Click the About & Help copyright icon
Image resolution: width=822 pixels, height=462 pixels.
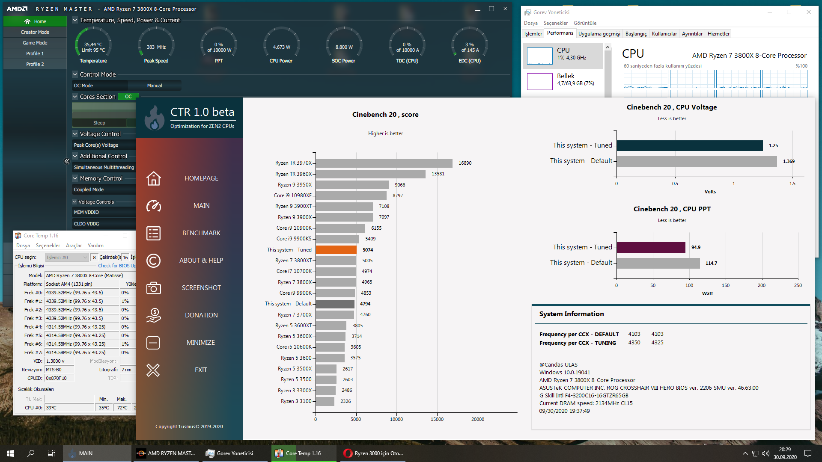point(153,261)
